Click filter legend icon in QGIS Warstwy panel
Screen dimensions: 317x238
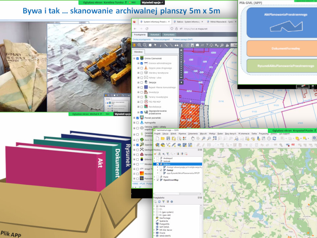coord(168,154)
